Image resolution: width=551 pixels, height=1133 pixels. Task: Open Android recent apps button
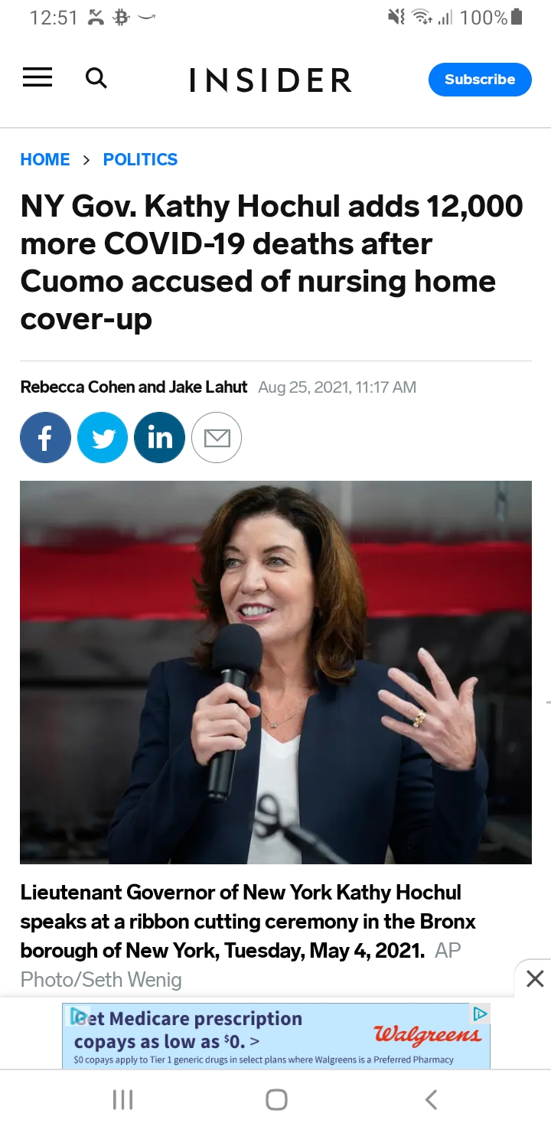pos(122,1100)
